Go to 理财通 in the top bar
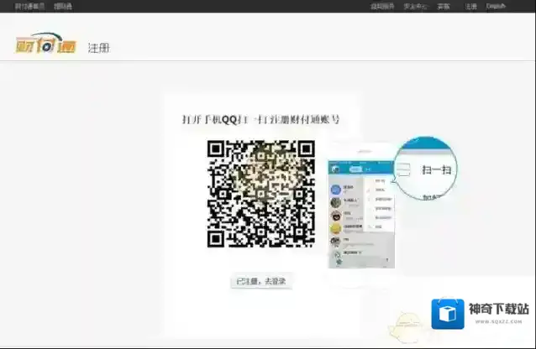536x349 pixels. click(63, 6)
